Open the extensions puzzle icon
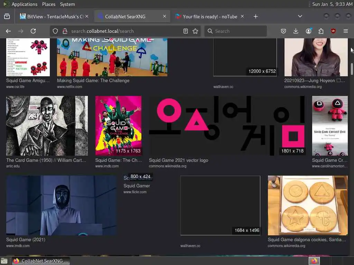 [x=321, y=31]
